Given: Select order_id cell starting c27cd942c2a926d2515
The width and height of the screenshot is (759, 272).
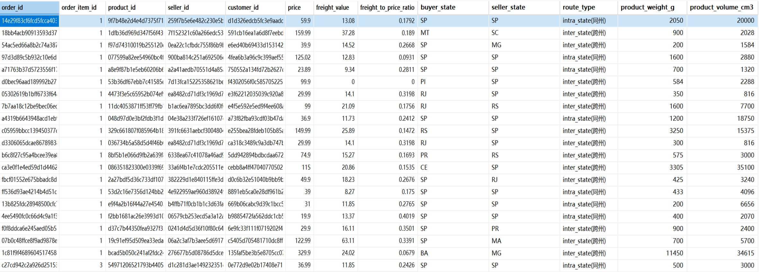Looking at the screenshot, I should pos(30,265).
